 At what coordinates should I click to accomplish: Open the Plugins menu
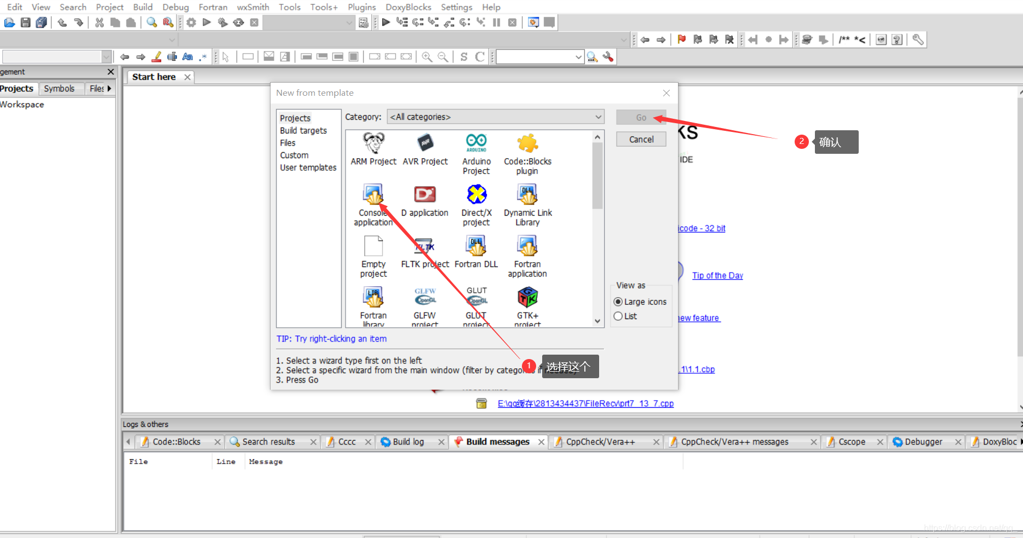(x=361, y=7)
